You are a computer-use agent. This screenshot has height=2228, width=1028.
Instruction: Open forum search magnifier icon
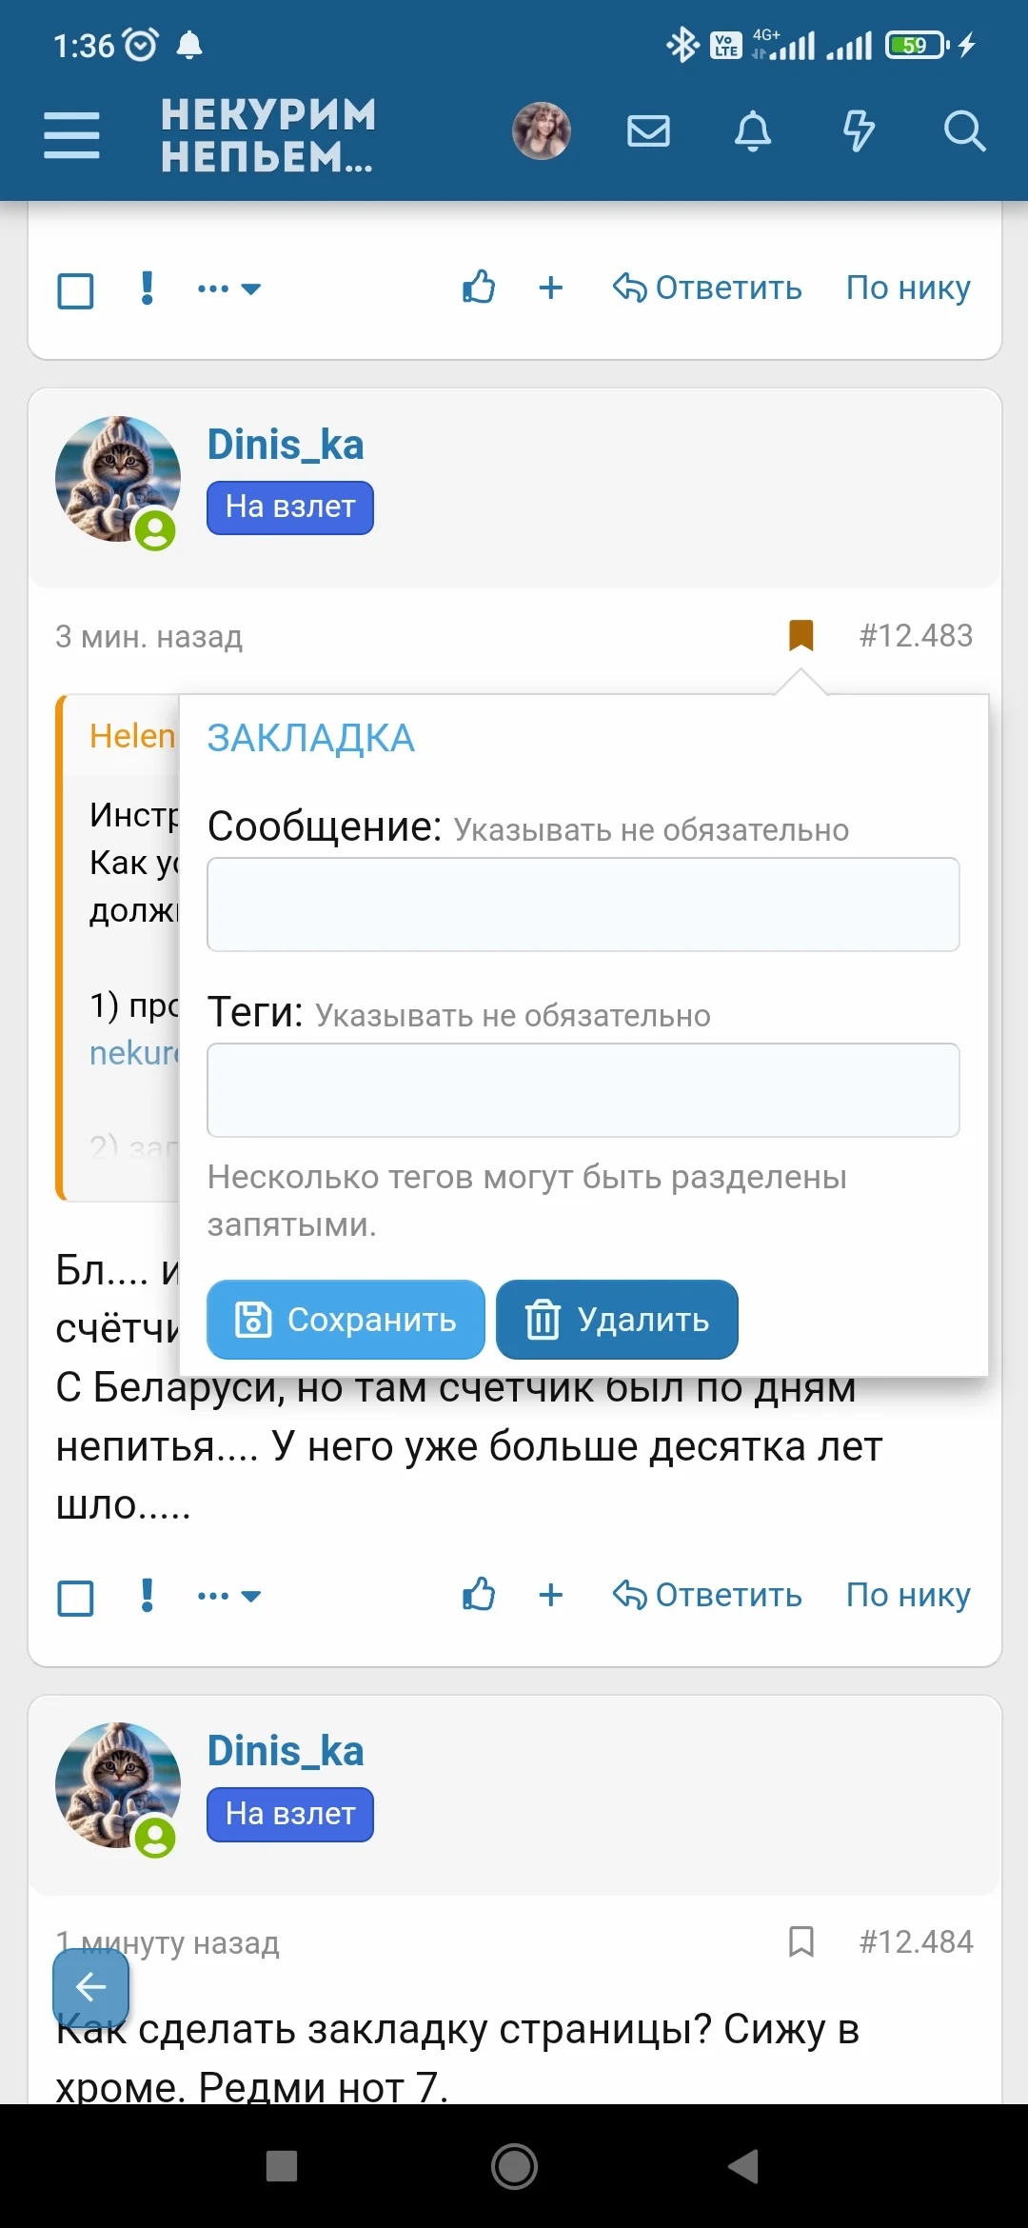[963, 130]
